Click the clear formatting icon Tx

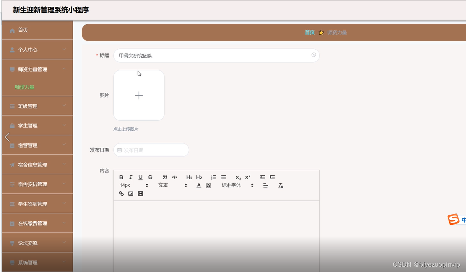pos(281,185)
